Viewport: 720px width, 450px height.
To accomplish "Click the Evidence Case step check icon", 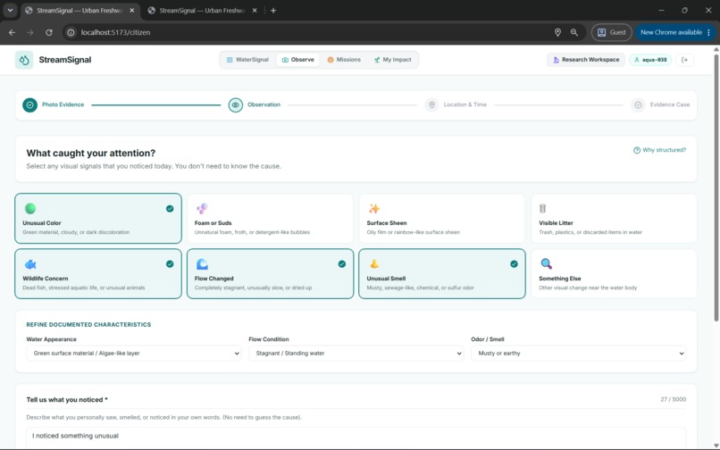I will 638,105.
